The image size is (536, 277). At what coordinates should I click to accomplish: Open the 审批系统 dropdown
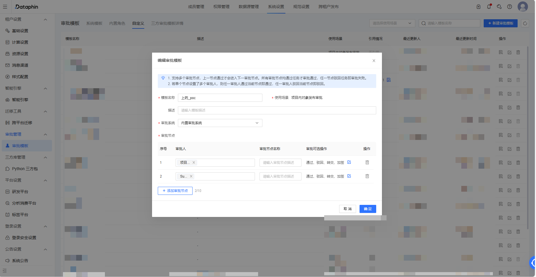tap(220, 123)
